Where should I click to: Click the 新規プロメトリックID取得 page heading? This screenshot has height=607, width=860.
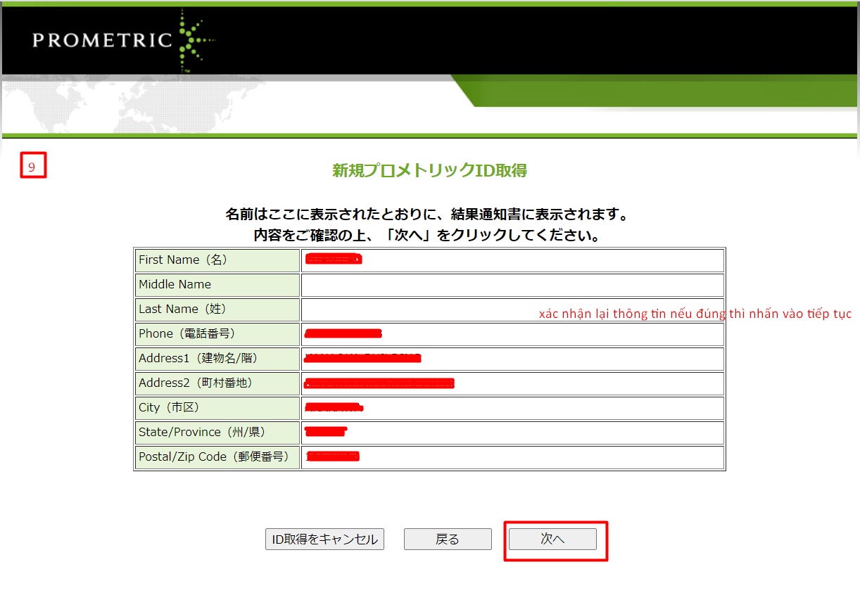tap(429, 170)
